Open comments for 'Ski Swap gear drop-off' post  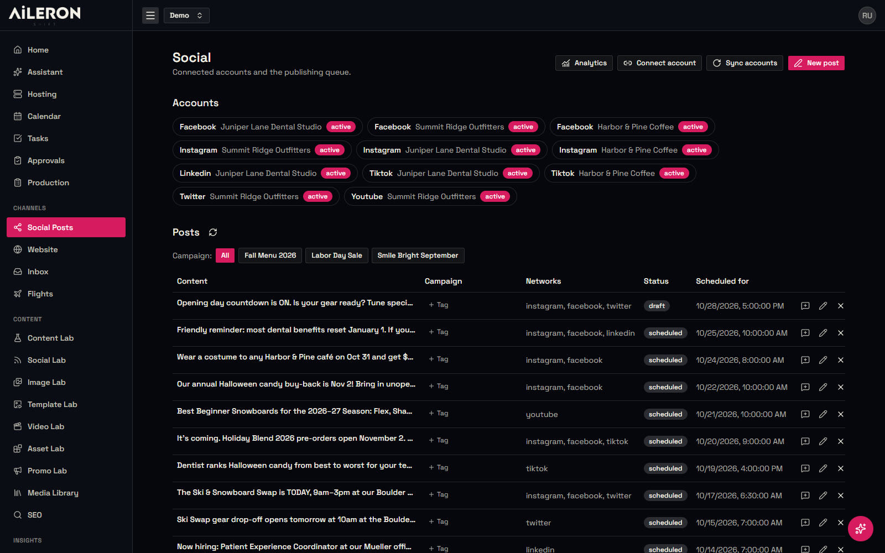click(805, 523)
